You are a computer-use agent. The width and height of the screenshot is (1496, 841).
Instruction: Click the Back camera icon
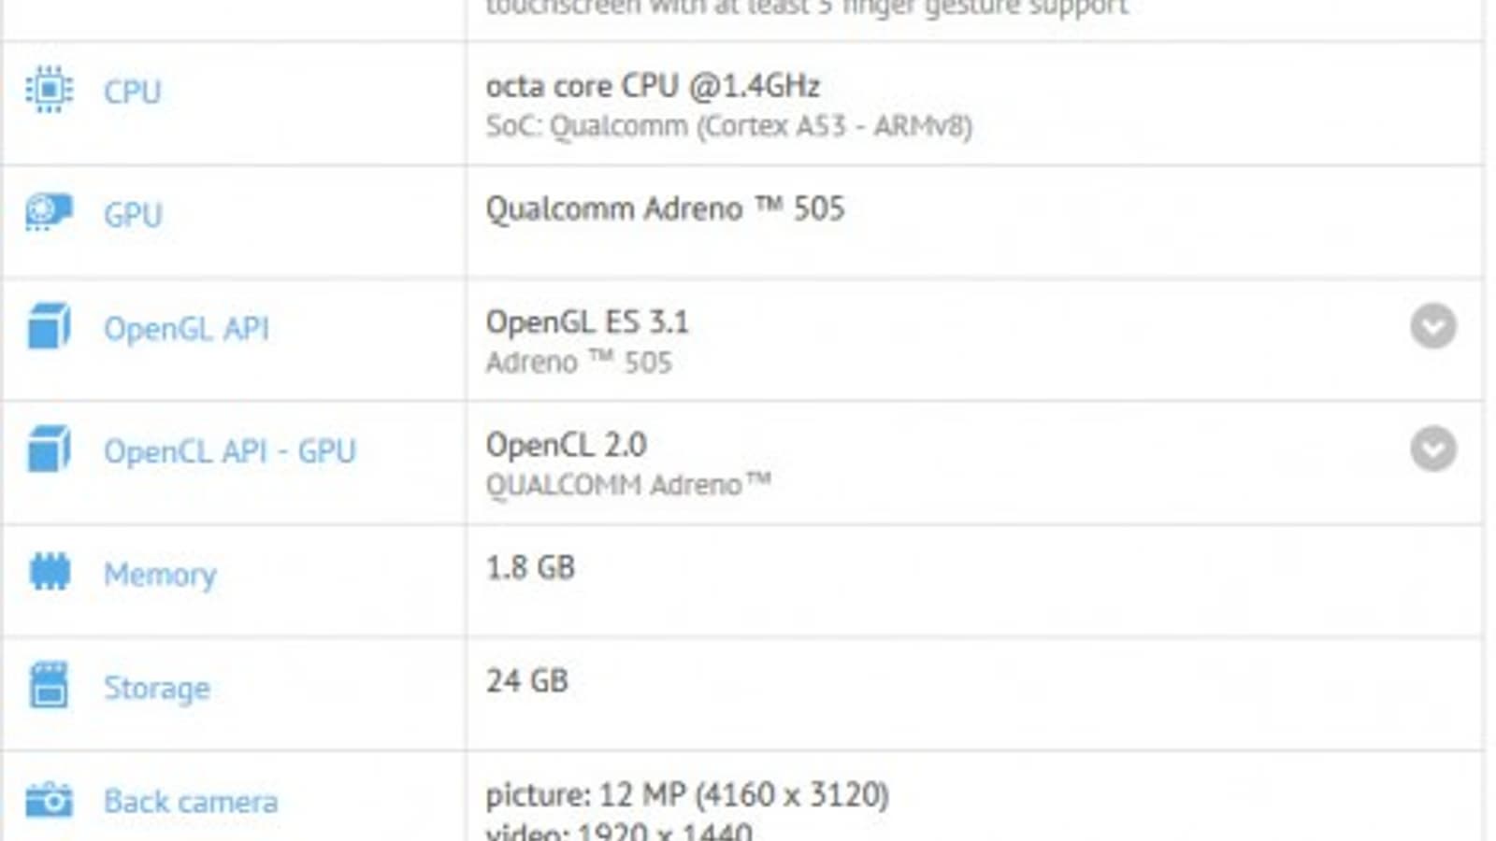coord(50,800)
